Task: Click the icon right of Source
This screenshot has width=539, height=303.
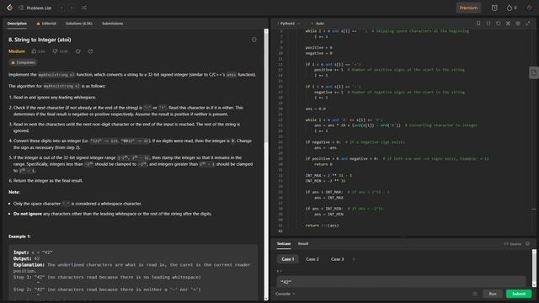Action: [x=528, y=244]
